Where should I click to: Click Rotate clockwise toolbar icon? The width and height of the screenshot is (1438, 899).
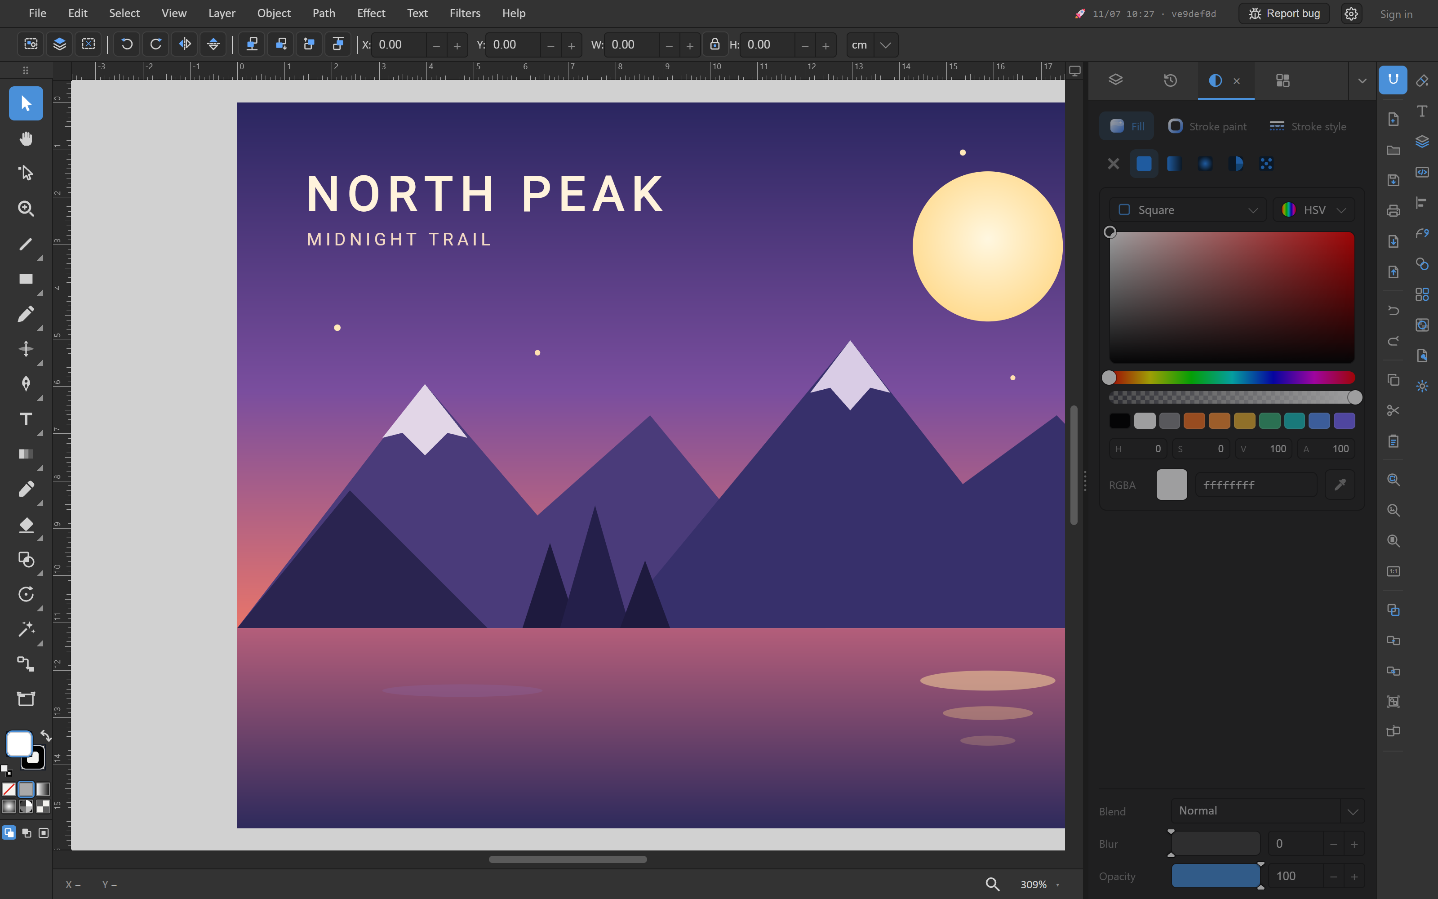pyautogui.click(x=155, y=45)
